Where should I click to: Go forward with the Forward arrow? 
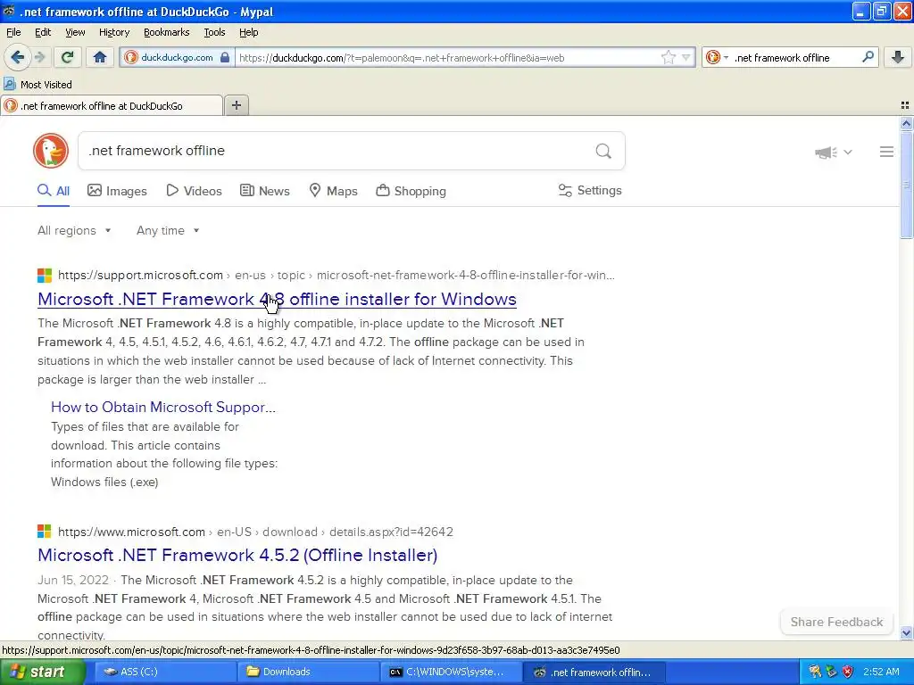point(39,57)
